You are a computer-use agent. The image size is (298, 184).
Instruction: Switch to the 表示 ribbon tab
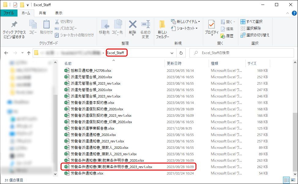click(x=58, y=13)
